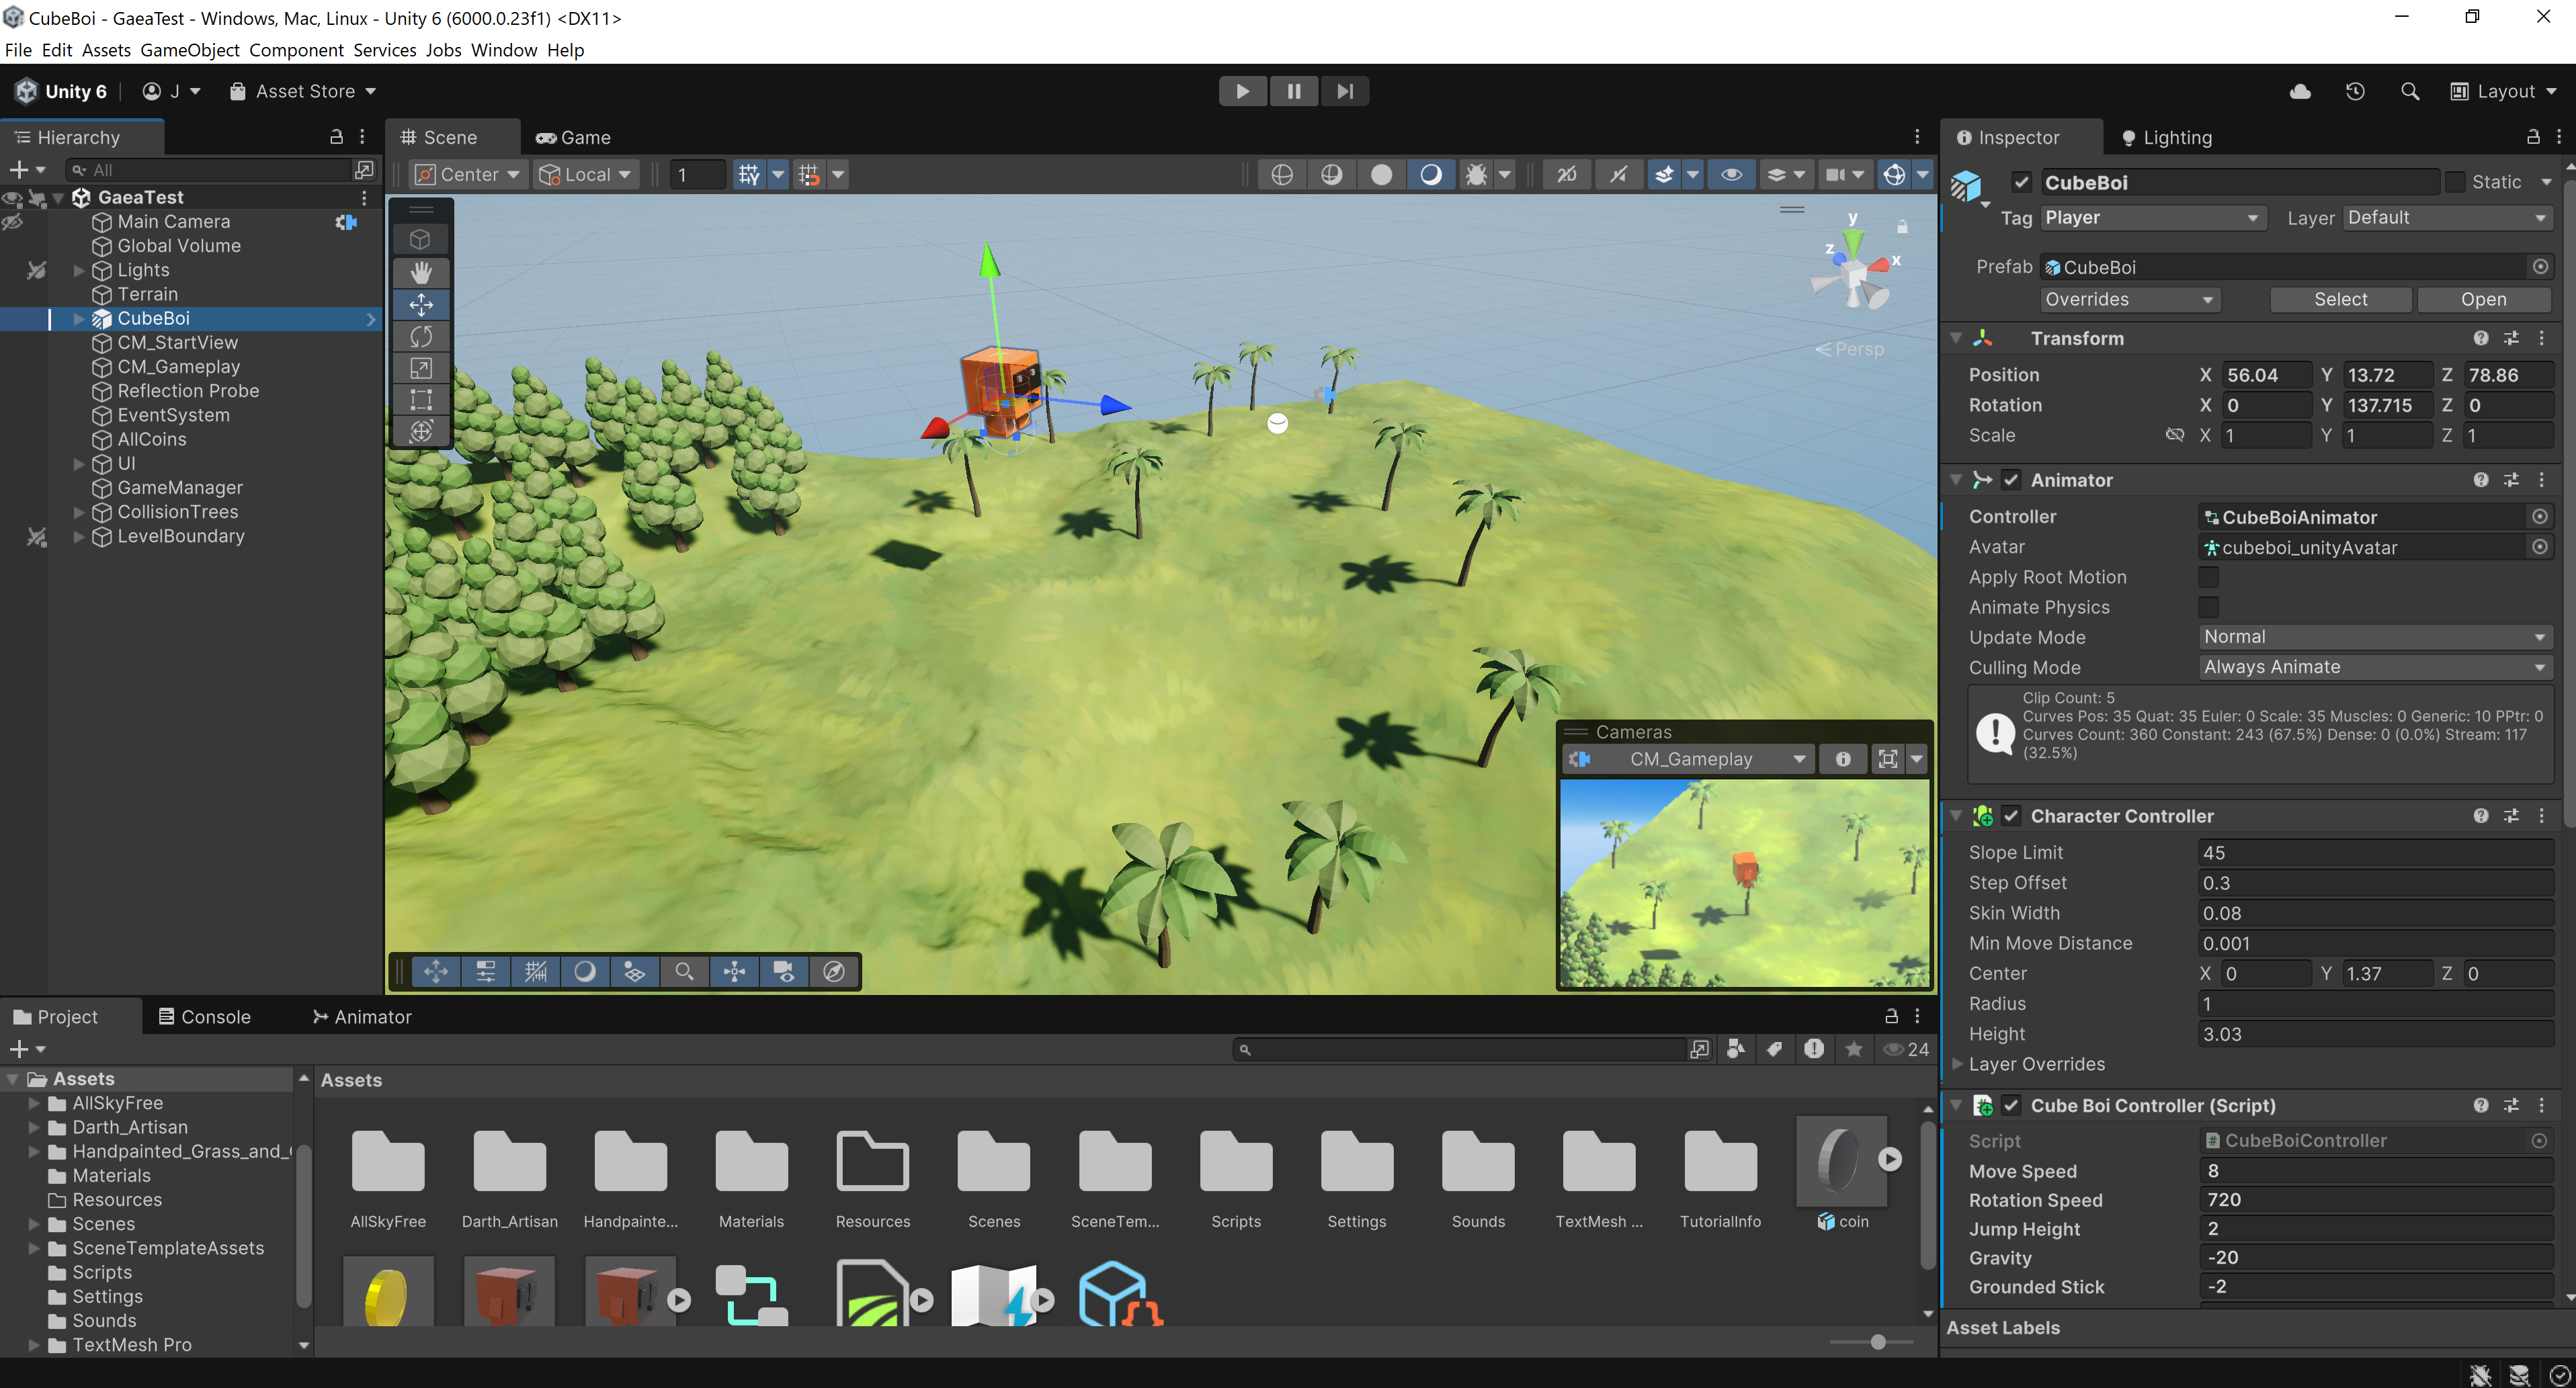Screen dimensions: 2576x1388
Task: Select the Rotate tool
Action: pyautogui.click(x=420, y=337)
